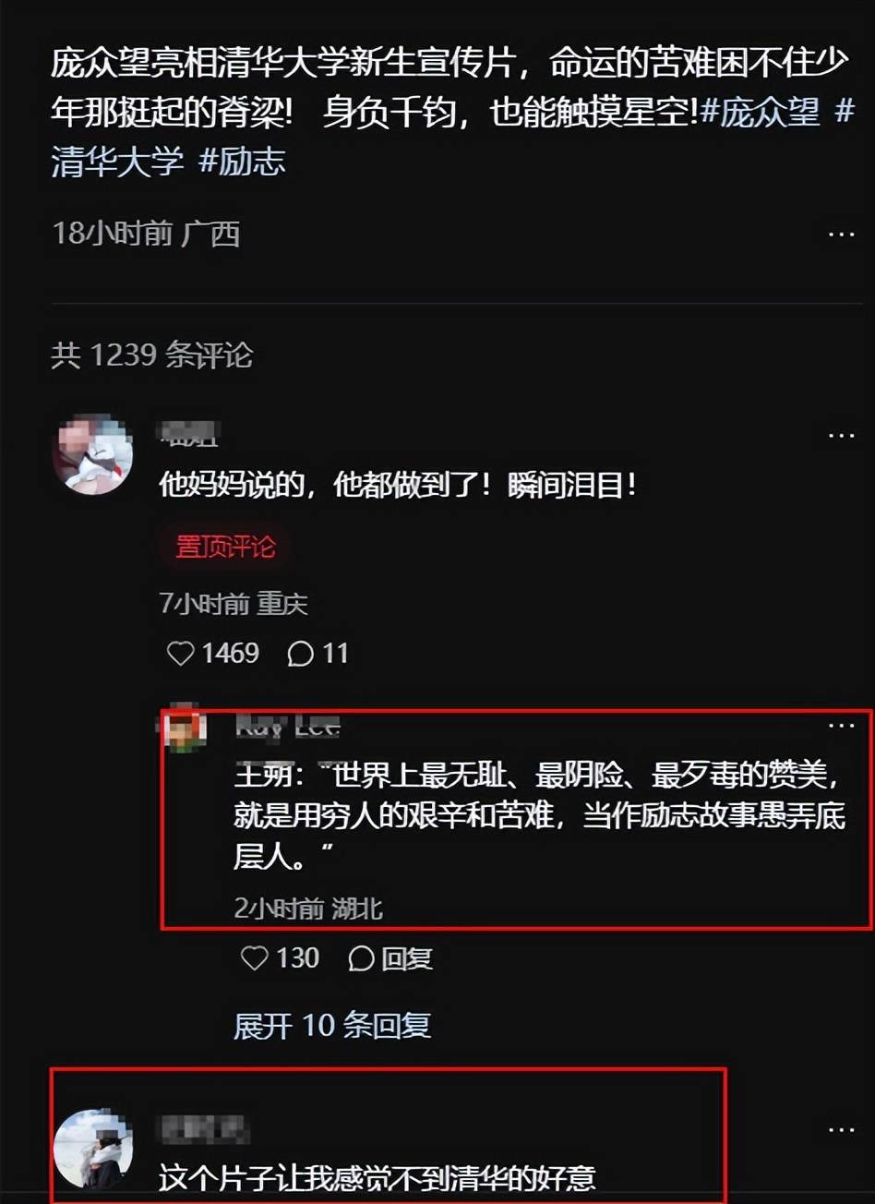The width and height of the screenshot is (875, 1204).
Task: Expand 展开 10 条回复
Action: pyautogui.click(x=332, y=1026)
